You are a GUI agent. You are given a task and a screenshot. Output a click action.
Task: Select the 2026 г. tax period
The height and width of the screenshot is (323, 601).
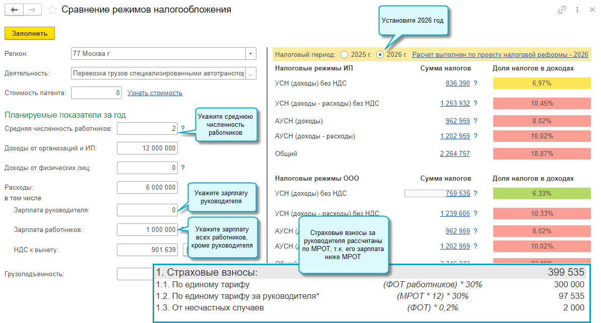(x=380, y=54)
